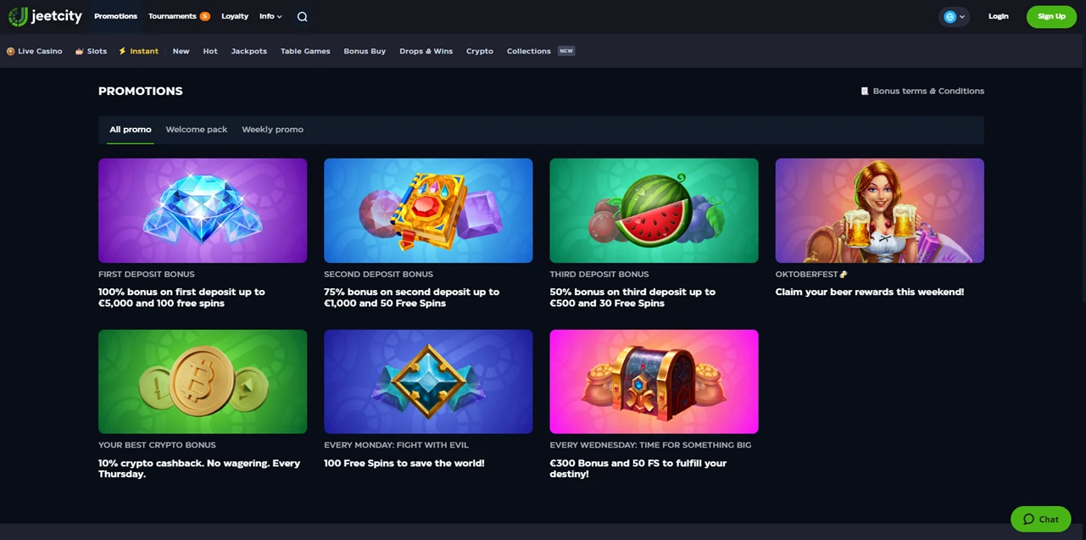Open the Oktoberfest promo image

click(880, 210)
